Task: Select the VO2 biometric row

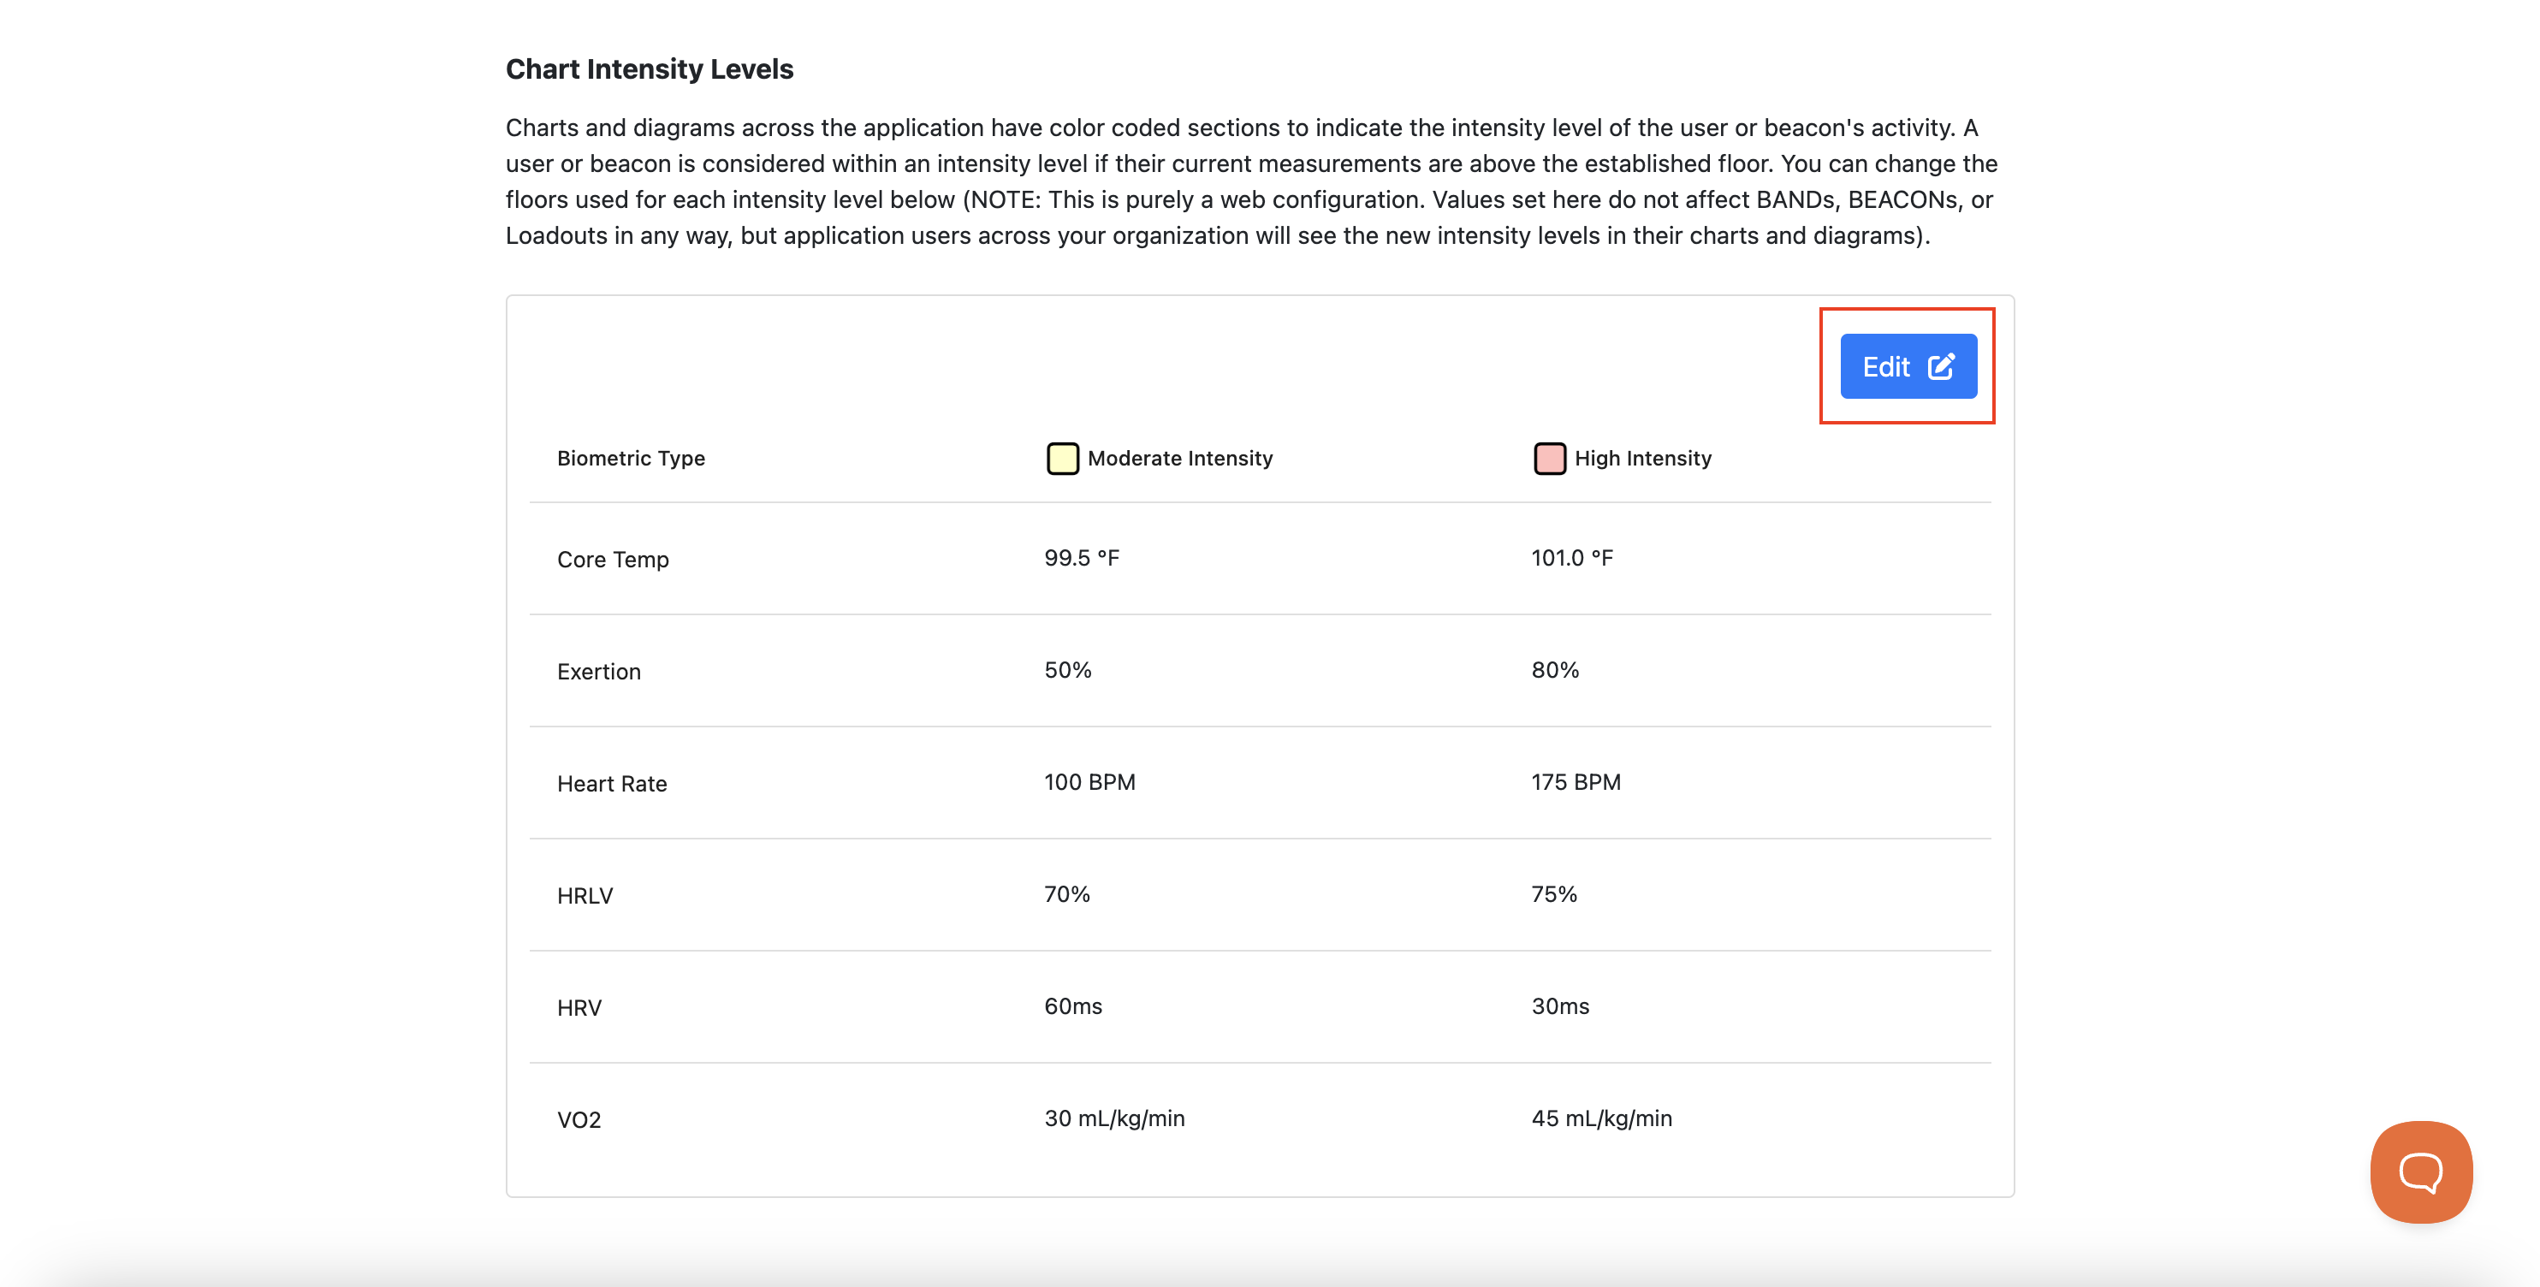Action: tap(578, 1118)
